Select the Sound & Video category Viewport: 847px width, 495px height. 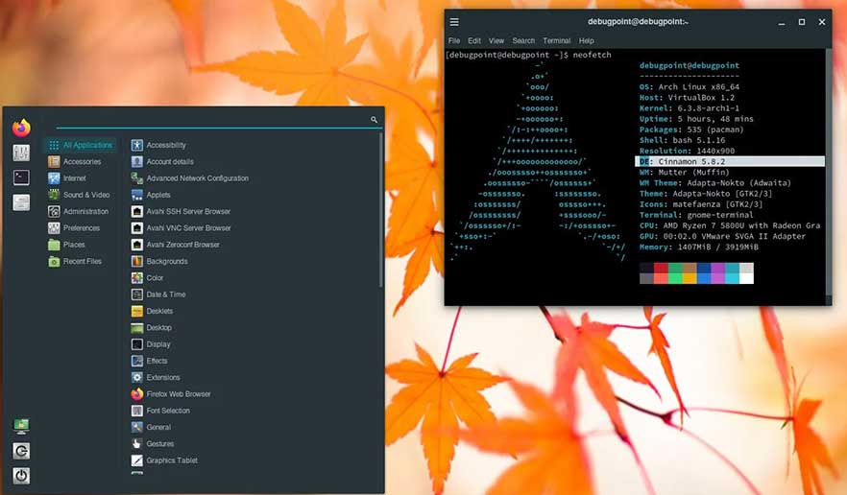85,195
